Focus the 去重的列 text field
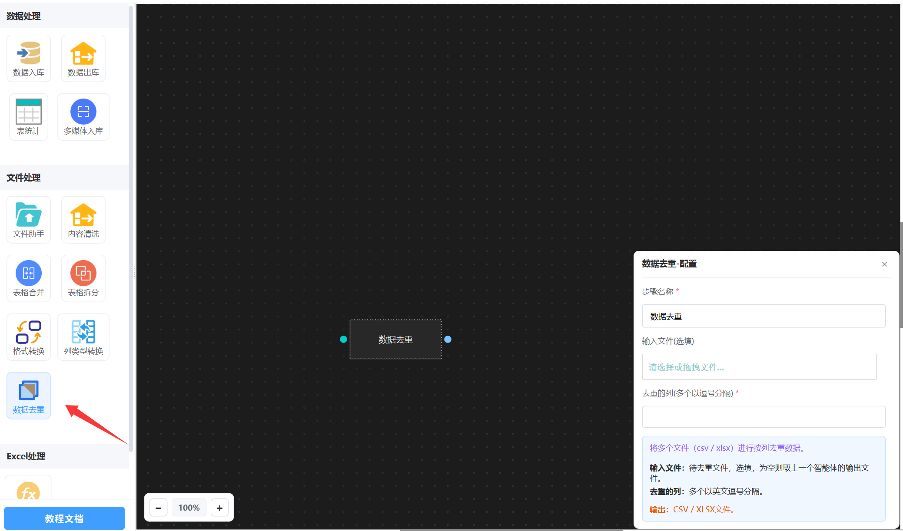 (x=764, y=417)
